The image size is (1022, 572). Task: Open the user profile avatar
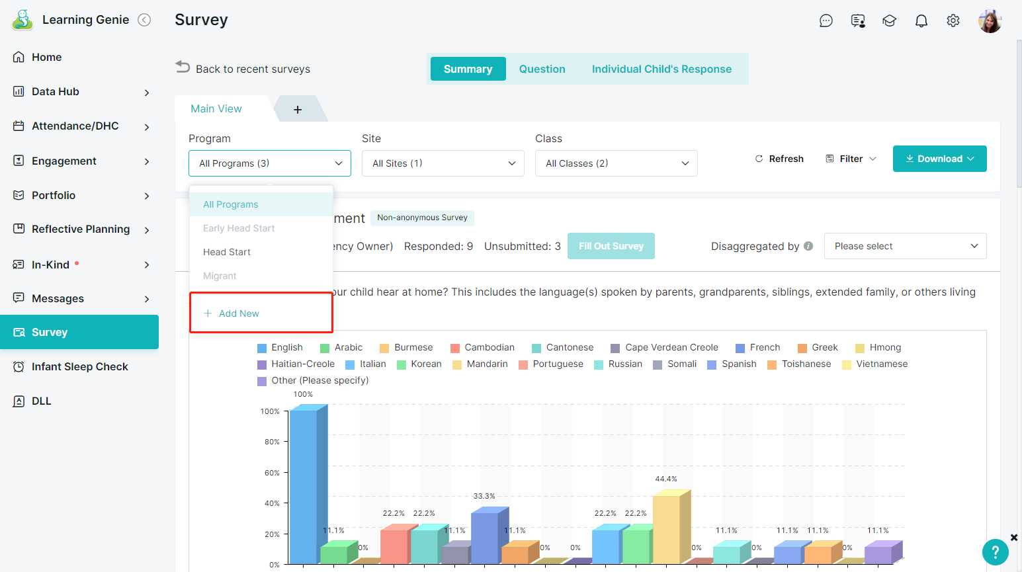tap(990, 21)
